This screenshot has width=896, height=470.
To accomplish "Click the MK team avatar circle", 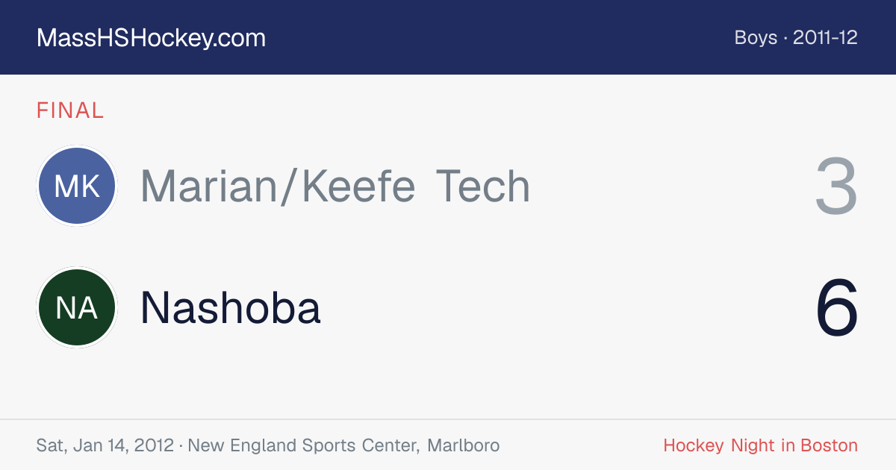I will pos(77,186).
